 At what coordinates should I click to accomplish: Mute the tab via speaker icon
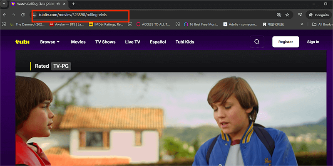tap(58, 4)
